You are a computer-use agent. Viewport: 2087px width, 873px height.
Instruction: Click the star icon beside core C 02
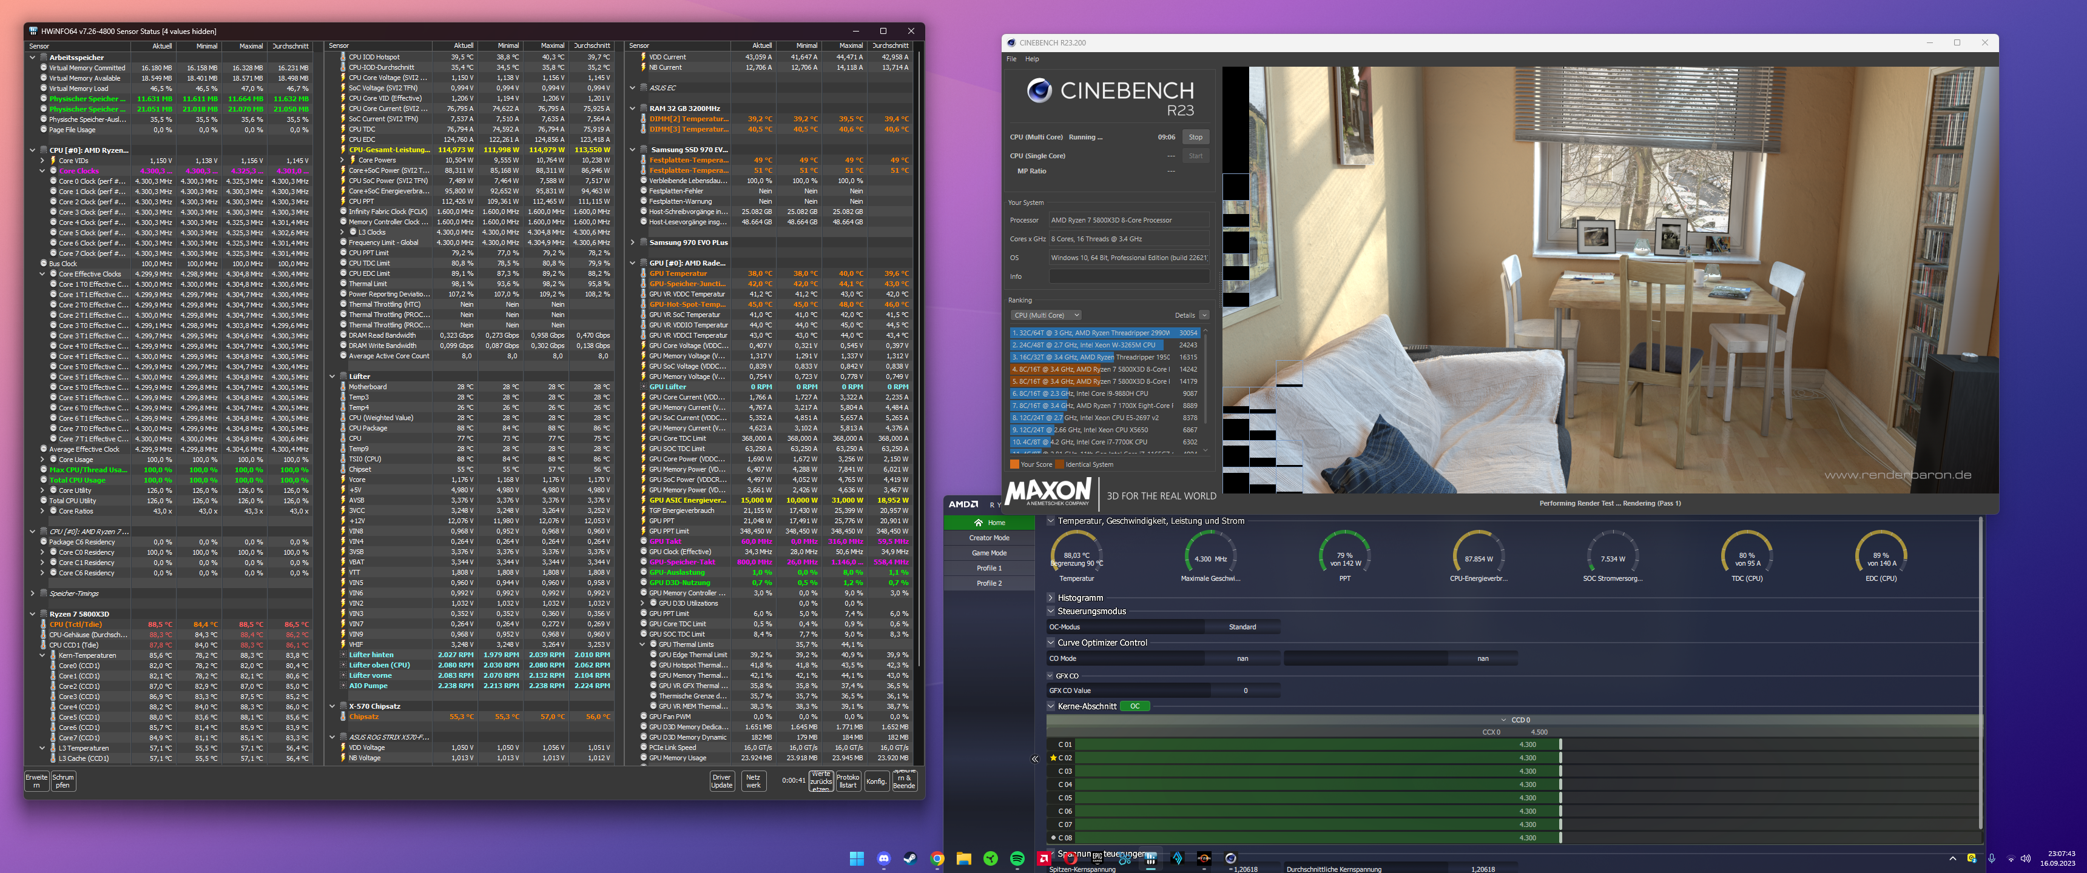coord(1053,757)
